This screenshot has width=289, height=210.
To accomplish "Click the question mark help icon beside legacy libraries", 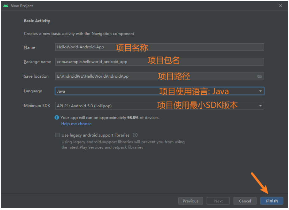I will click(135, 135).
